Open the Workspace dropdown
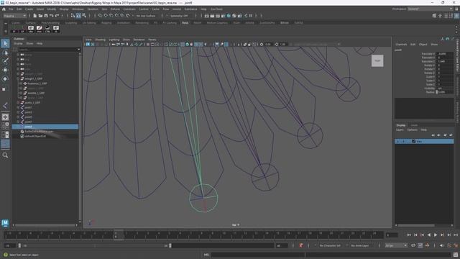The width and height of the screenshot is (460, 259). point(430,9)
